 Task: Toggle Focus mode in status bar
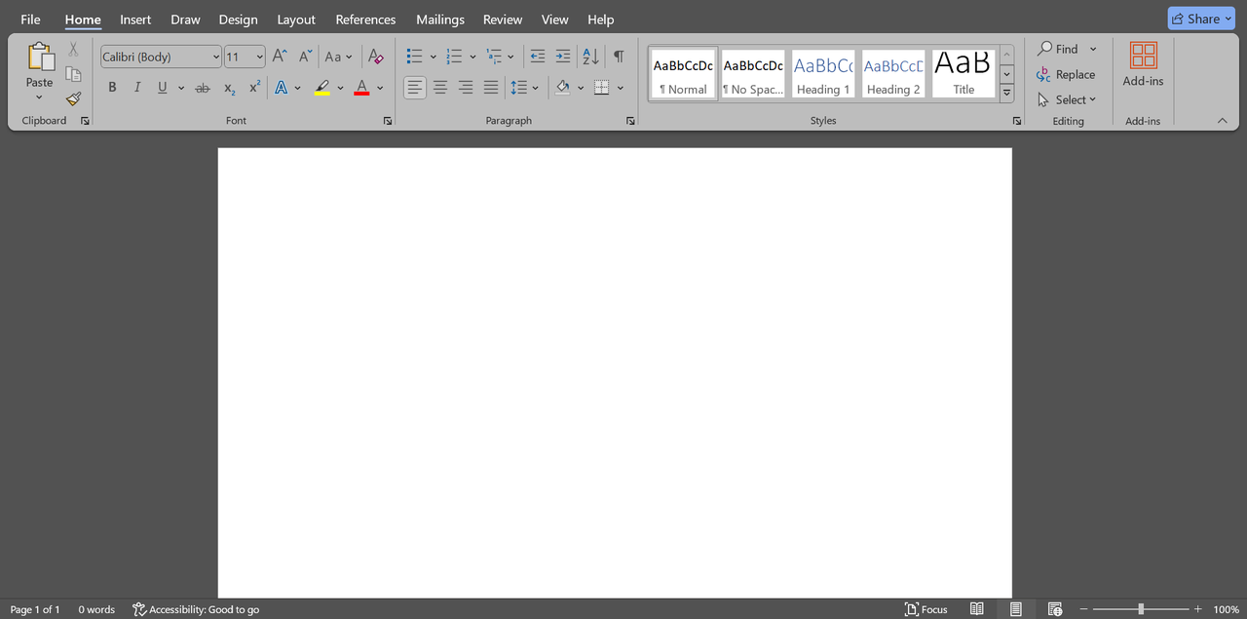click(926, 609)
